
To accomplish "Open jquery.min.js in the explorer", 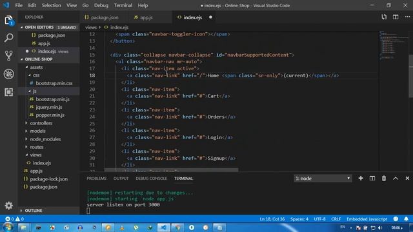I will click(x=49, y=107).
